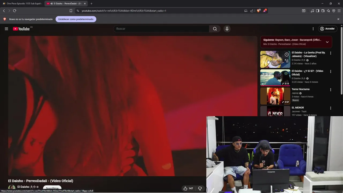
Task: Open YouTube settings three-dot menu
Action: coord(313,29)
